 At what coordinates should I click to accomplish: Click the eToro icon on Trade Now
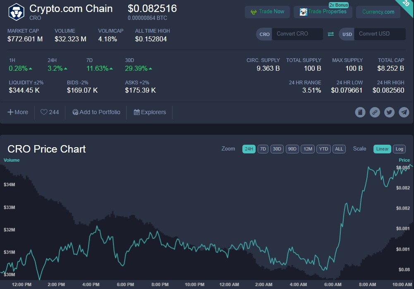click(254, 12)
